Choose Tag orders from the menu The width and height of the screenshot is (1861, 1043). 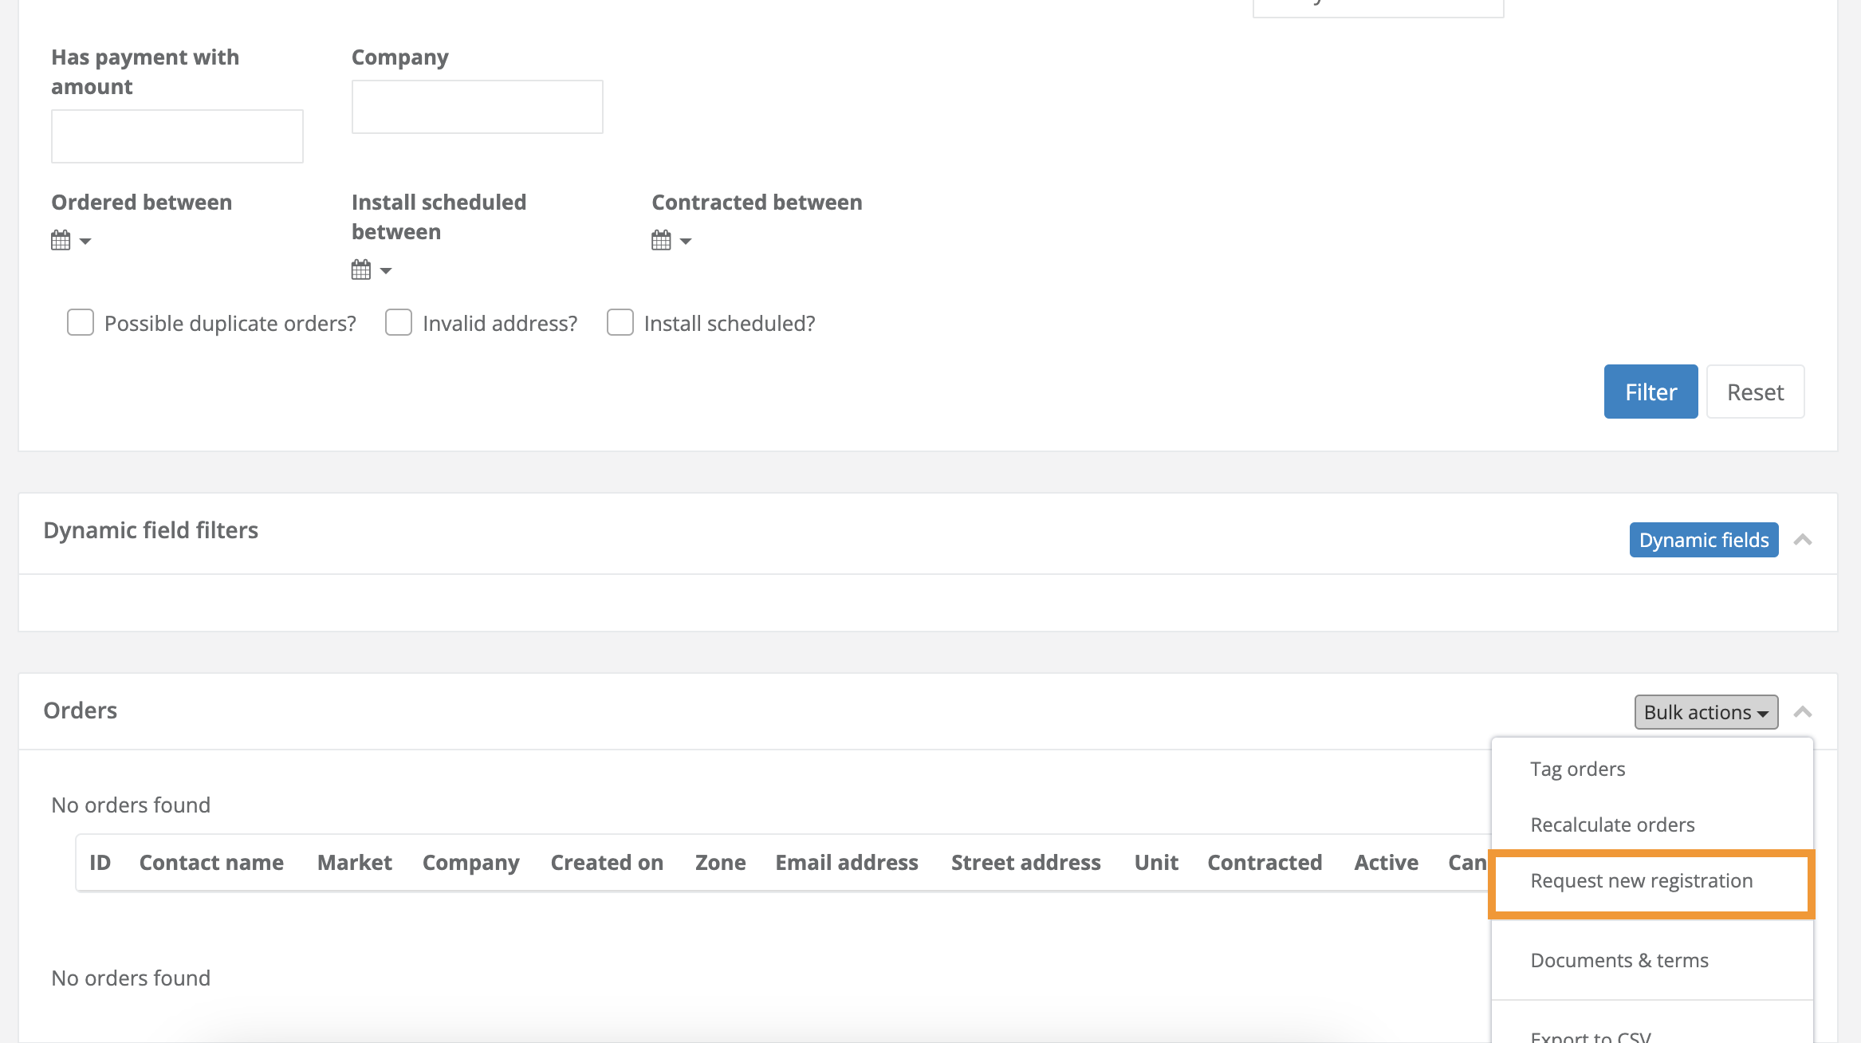pos(1577,769)
